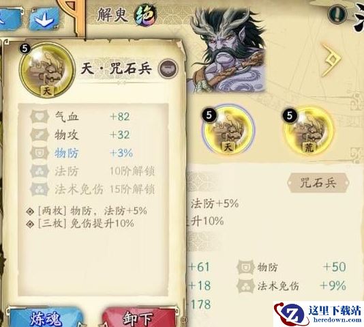This screenshot has height=327, width=364.
Task: Select the highlighted 物防 +3% row
Action: coord(93,153)
